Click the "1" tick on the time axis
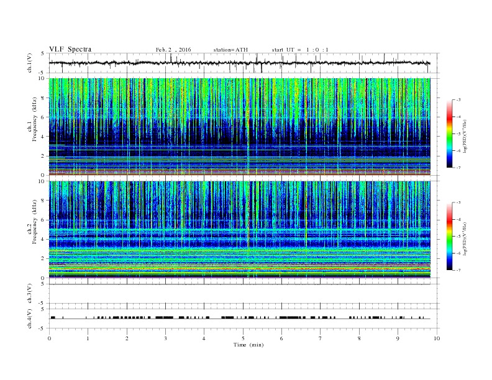 pyautogui.click(x=88, y=338)
